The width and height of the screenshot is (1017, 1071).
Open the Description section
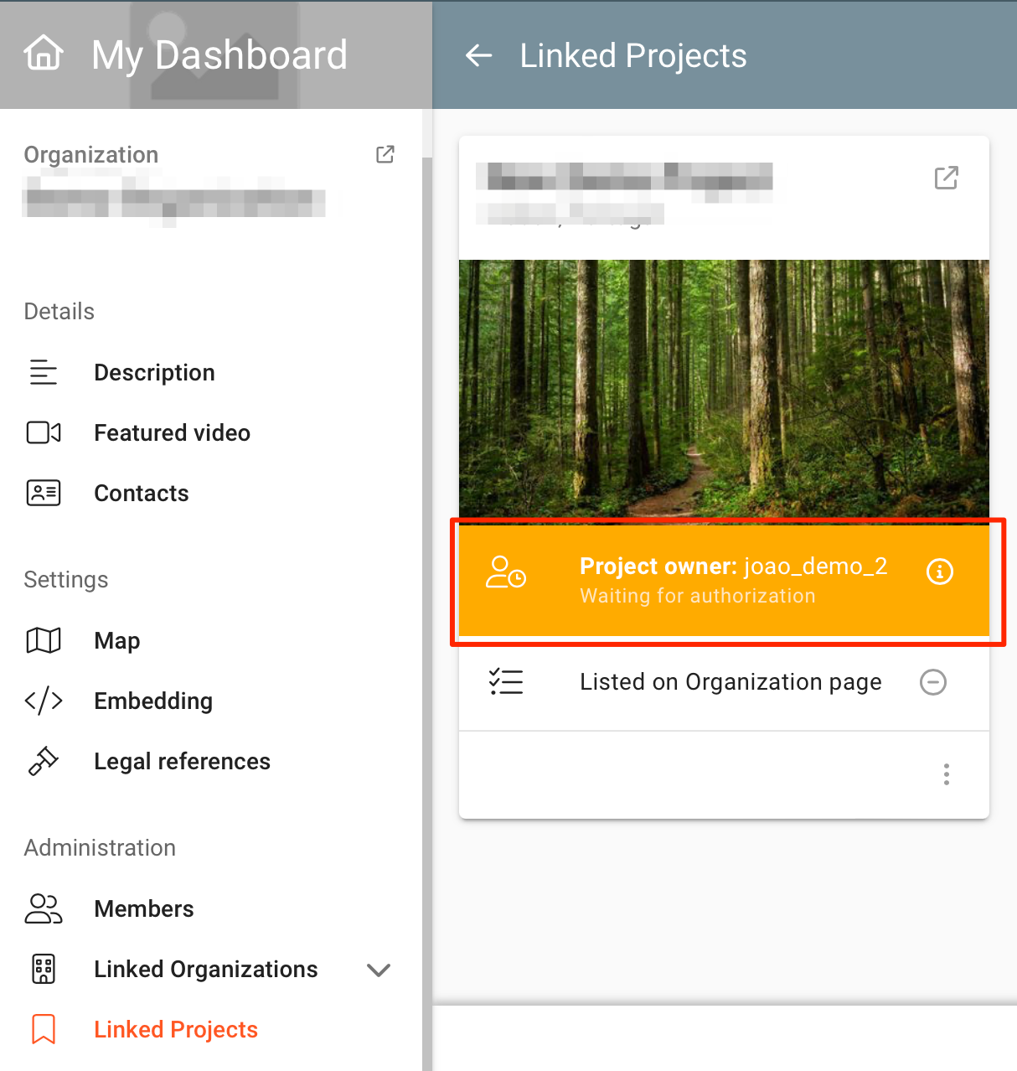(154, 373)
